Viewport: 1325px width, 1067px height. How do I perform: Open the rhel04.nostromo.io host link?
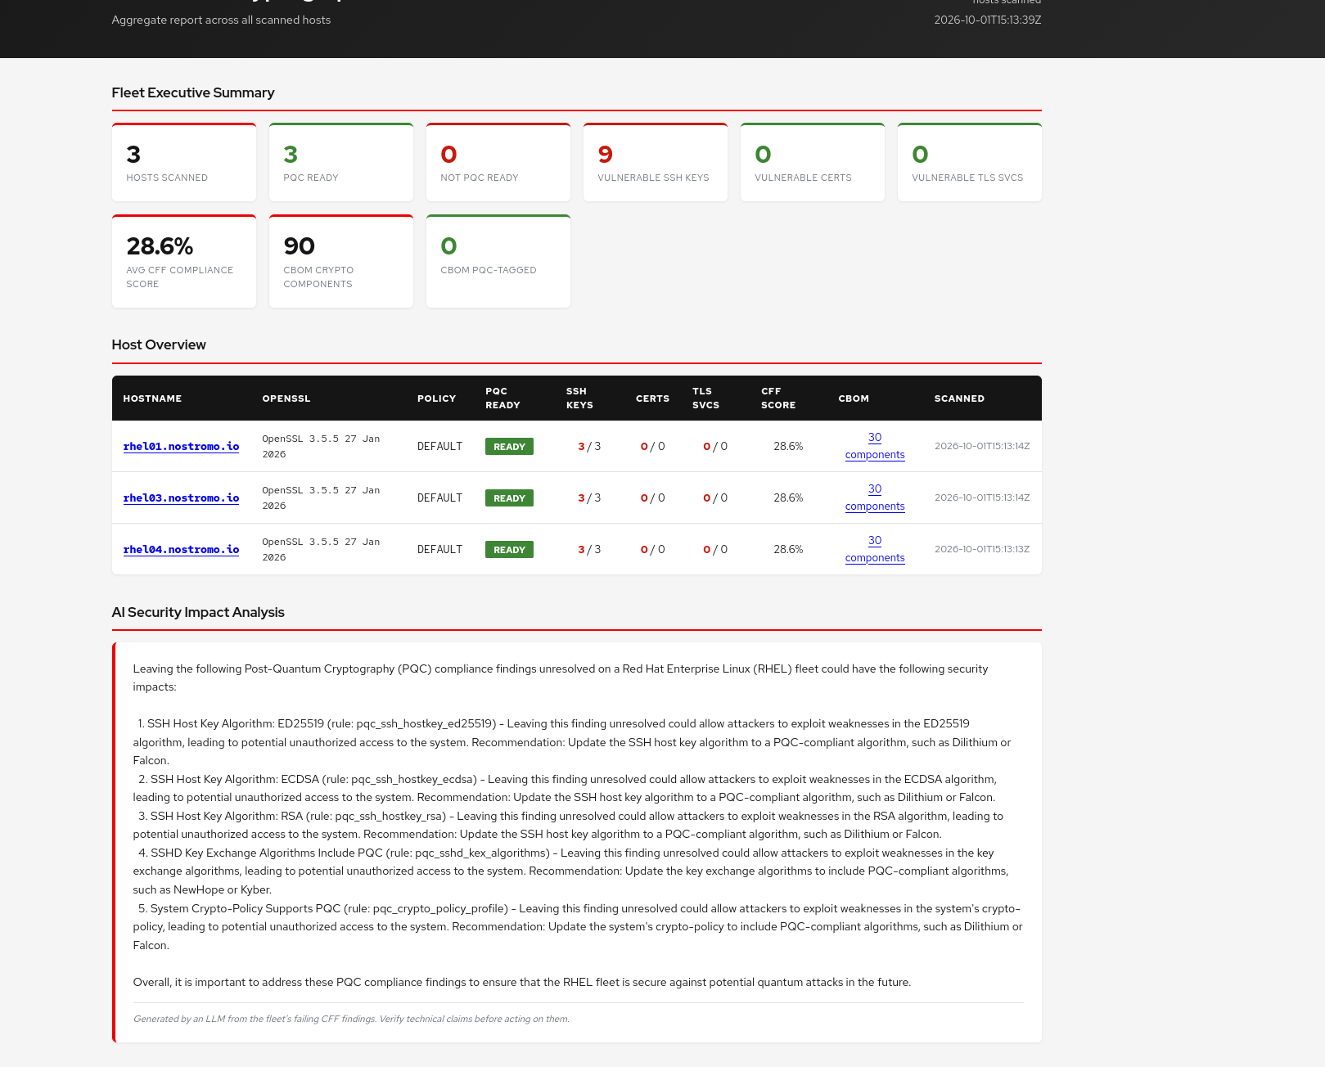(x=181, y=549)
